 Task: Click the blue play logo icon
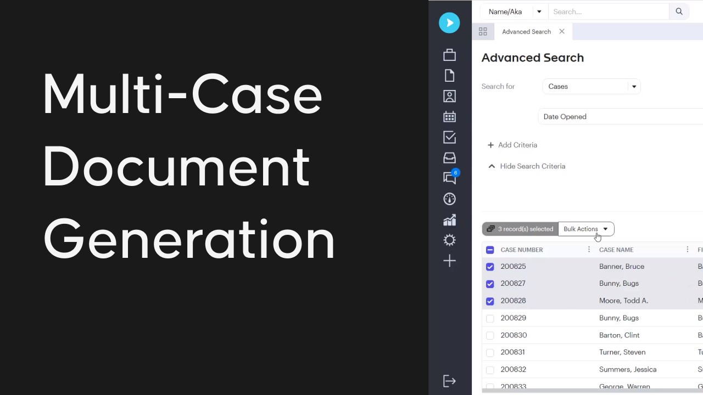(449, 22)
